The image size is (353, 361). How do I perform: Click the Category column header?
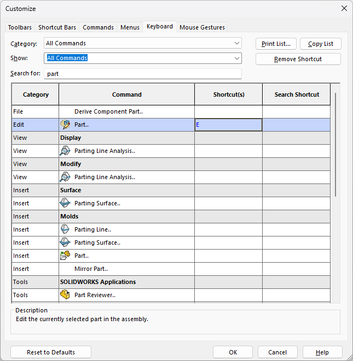36,94
